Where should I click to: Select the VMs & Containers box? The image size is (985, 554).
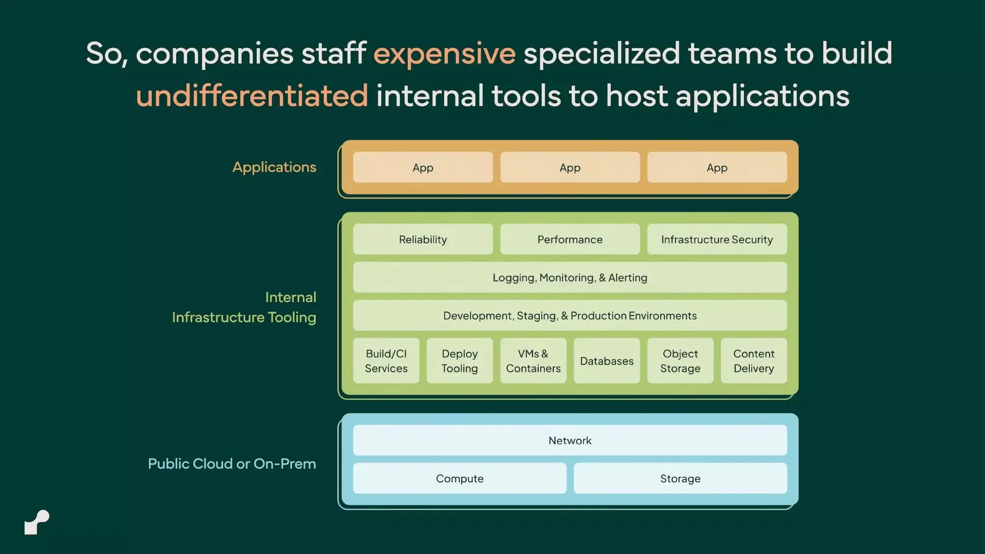(533, 360)
